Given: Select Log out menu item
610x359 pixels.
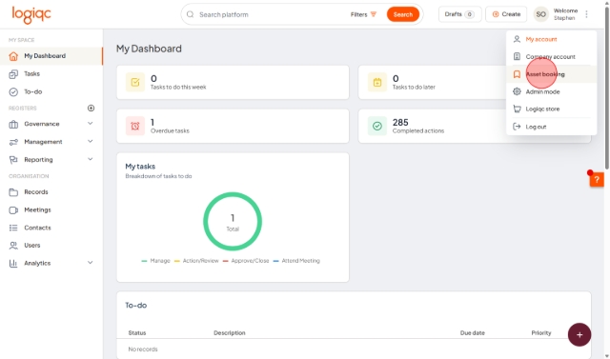Looking at the screenshot, I should click(551, 127).
